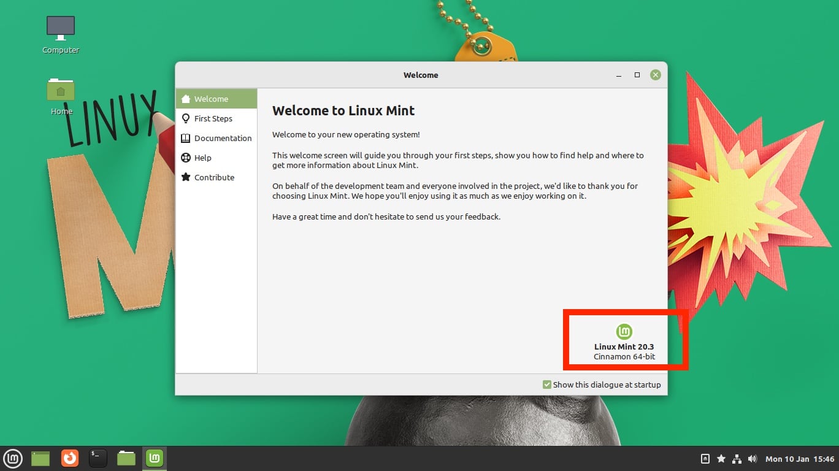
Task: Open the network connections tray icon
Action: (737, 459)
